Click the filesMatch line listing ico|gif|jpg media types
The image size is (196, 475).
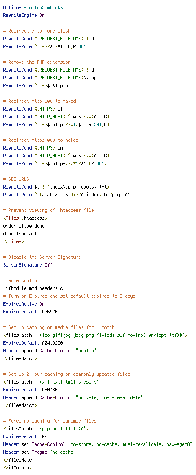[x=95, y=335]
